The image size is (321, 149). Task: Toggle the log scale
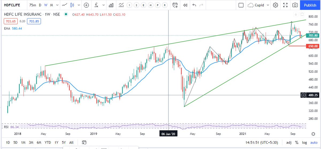tap(304, 142)
